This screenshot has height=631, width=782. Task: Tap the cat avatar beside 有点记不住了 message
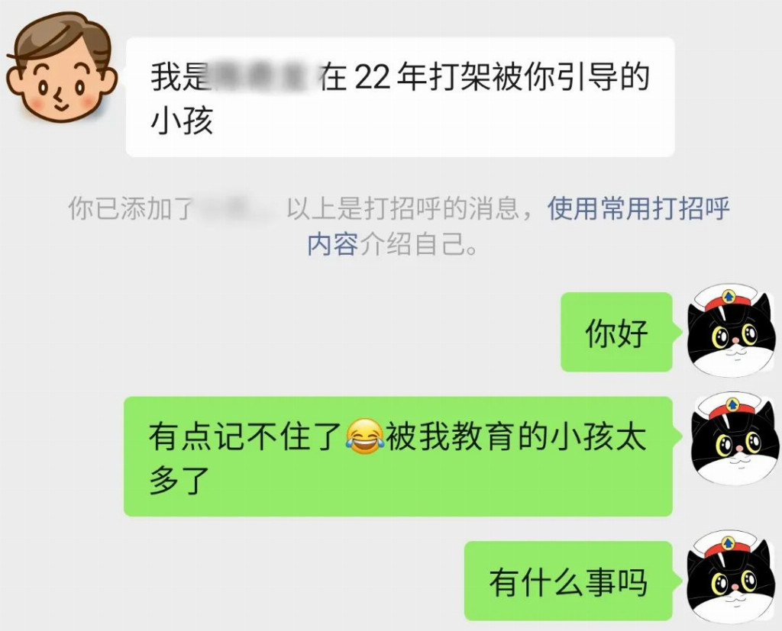[734, 438]
